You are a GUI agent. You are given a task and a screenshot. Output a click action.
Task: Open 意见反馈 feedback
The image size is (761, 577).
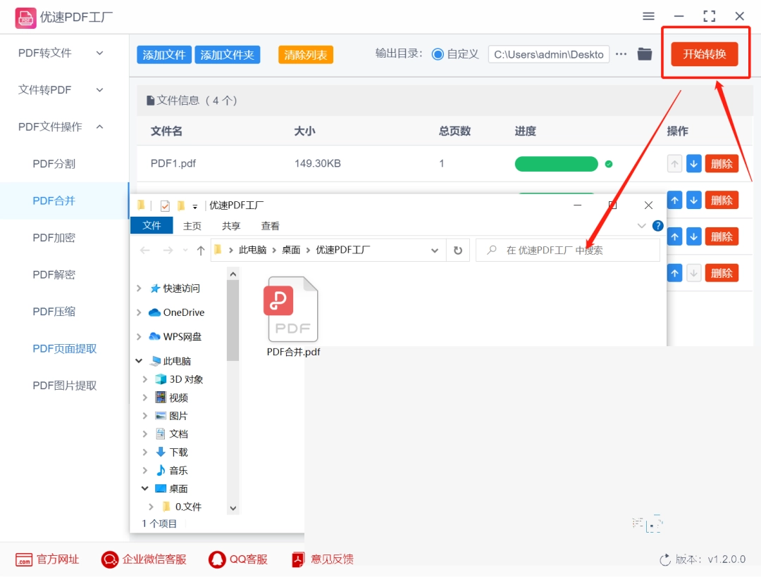coord(322,559)
